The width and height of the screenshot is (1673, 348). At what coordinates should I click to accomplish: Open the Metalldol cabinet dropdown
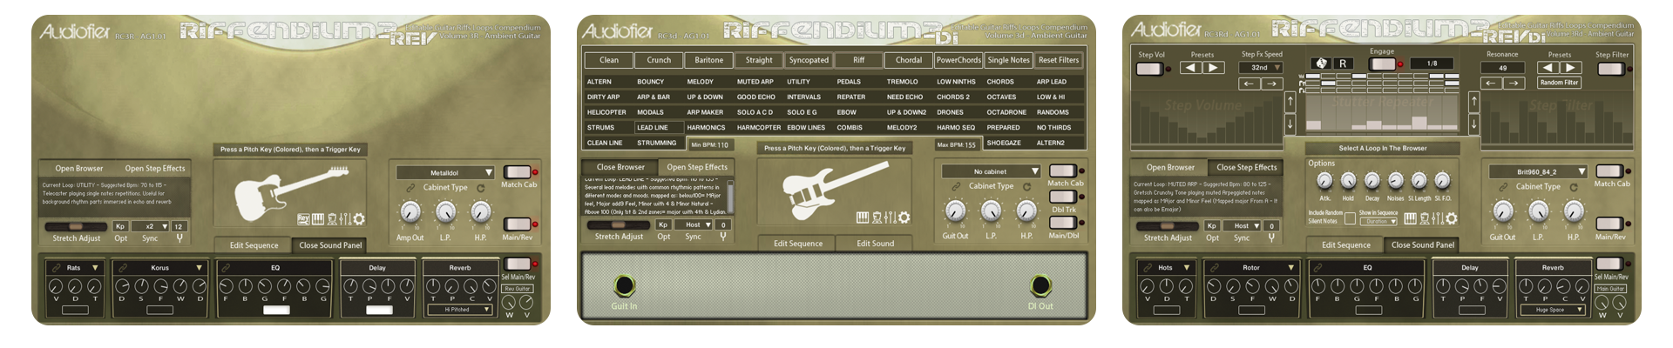(446, 172)
